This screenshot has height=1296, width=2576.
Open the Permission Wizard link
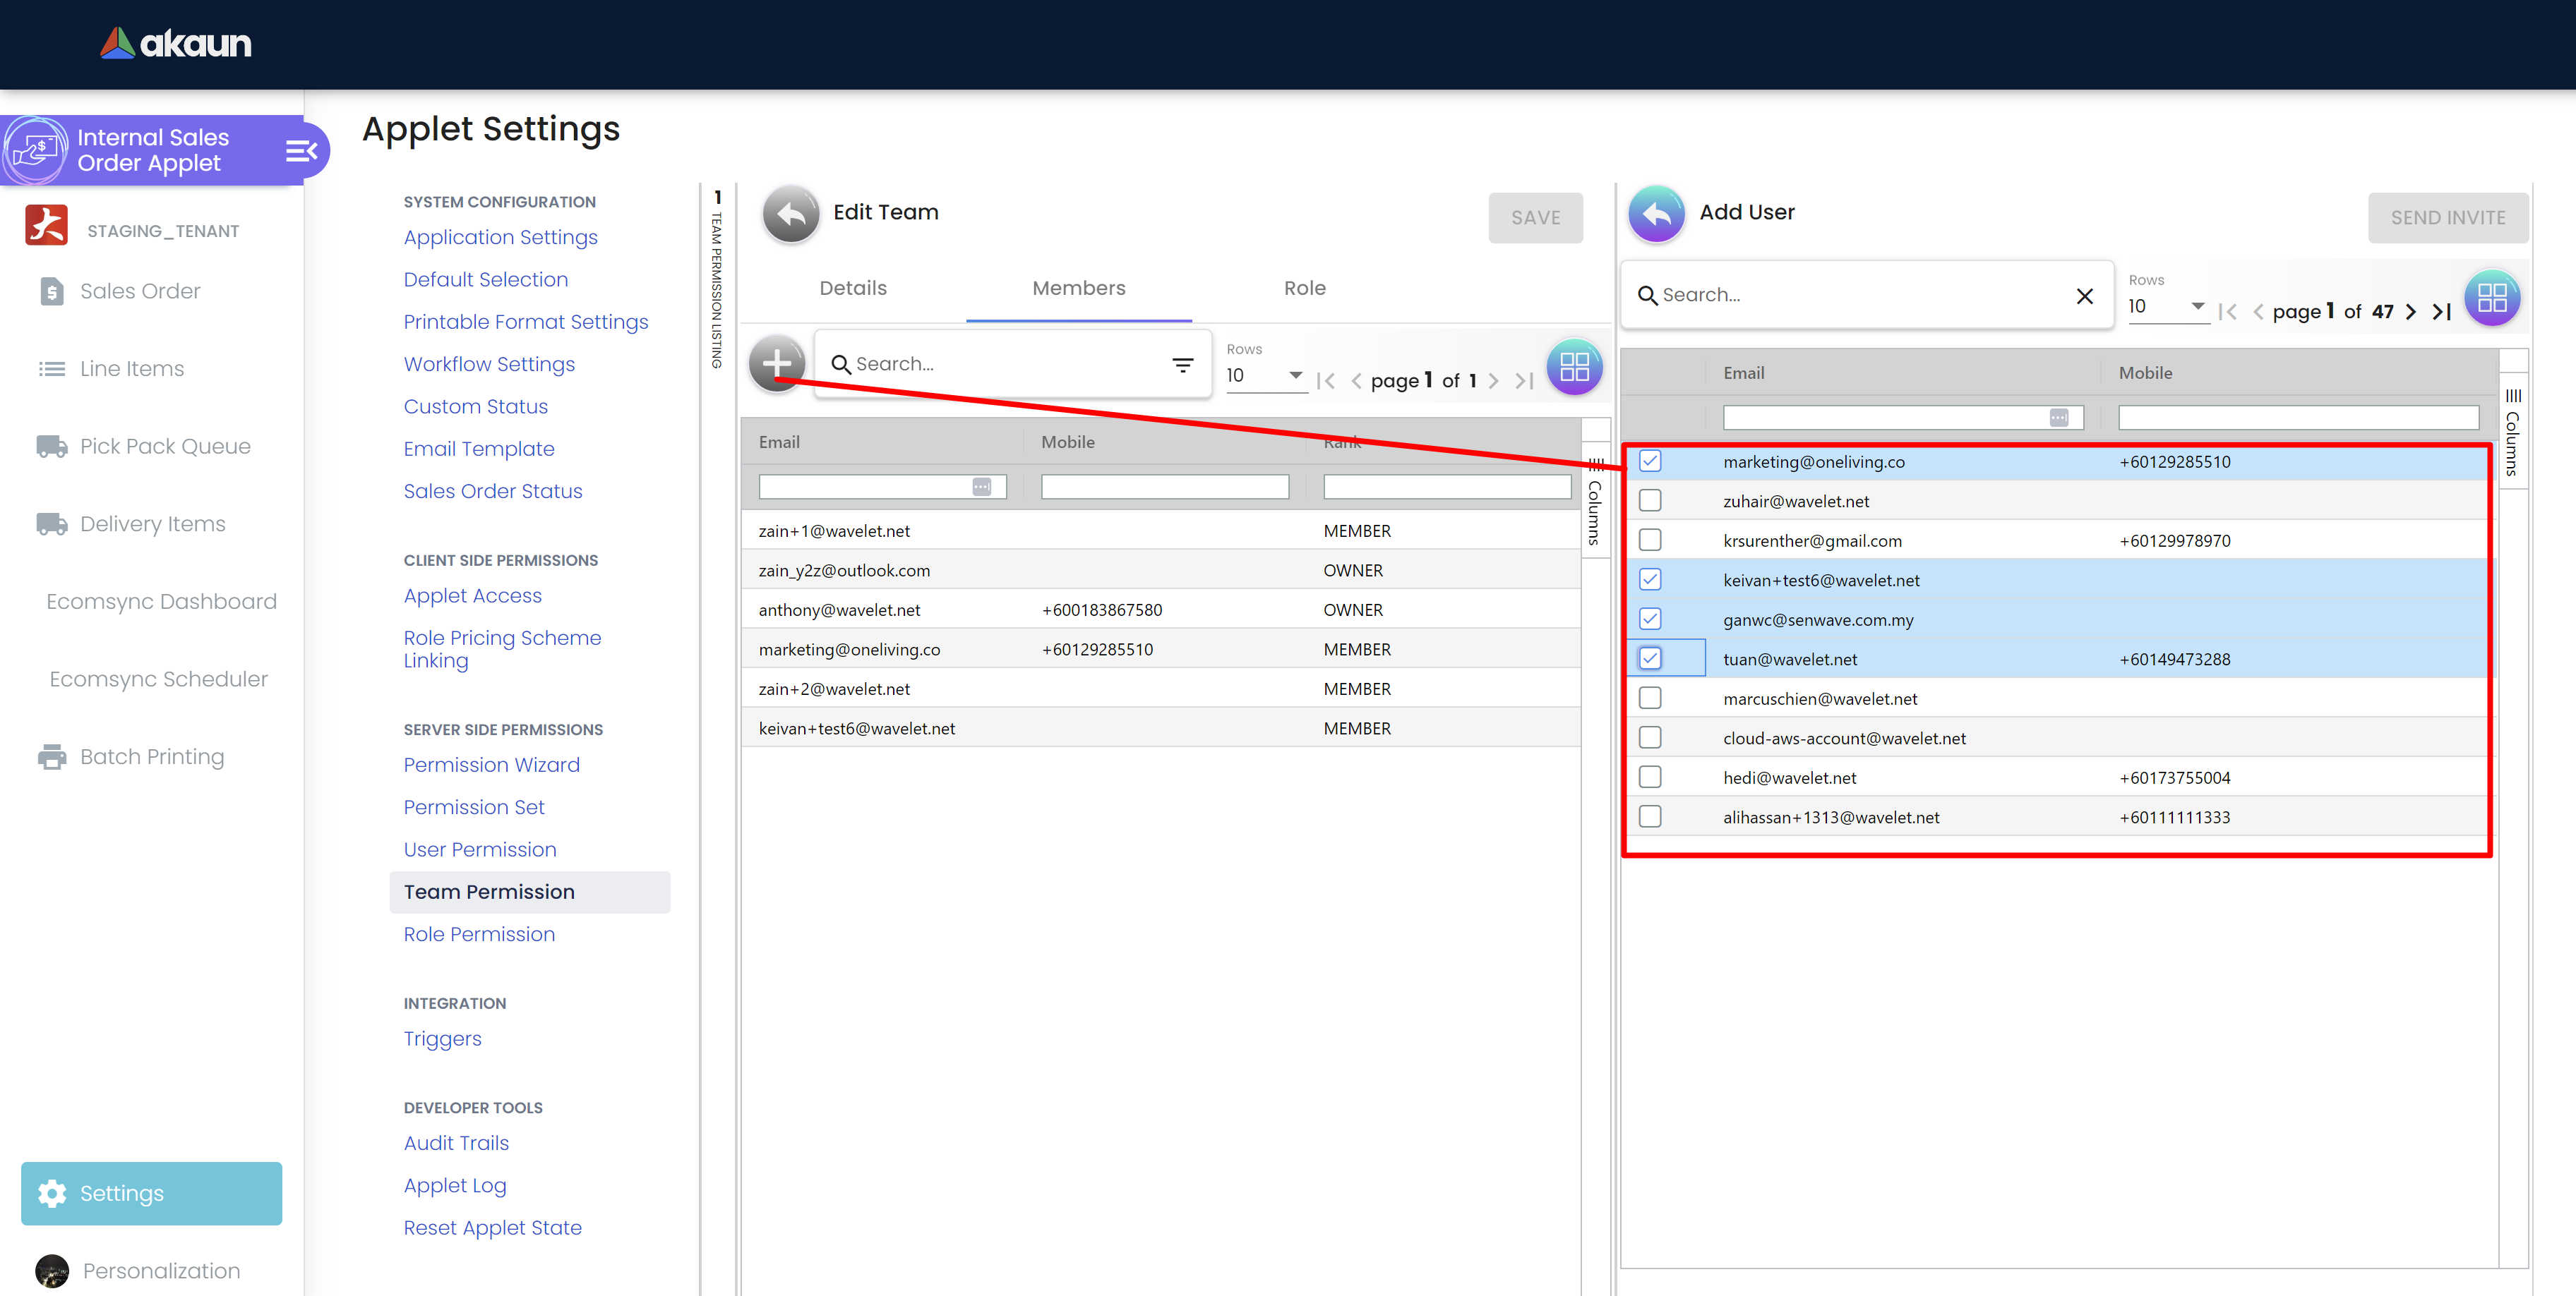tap(491, 765)
